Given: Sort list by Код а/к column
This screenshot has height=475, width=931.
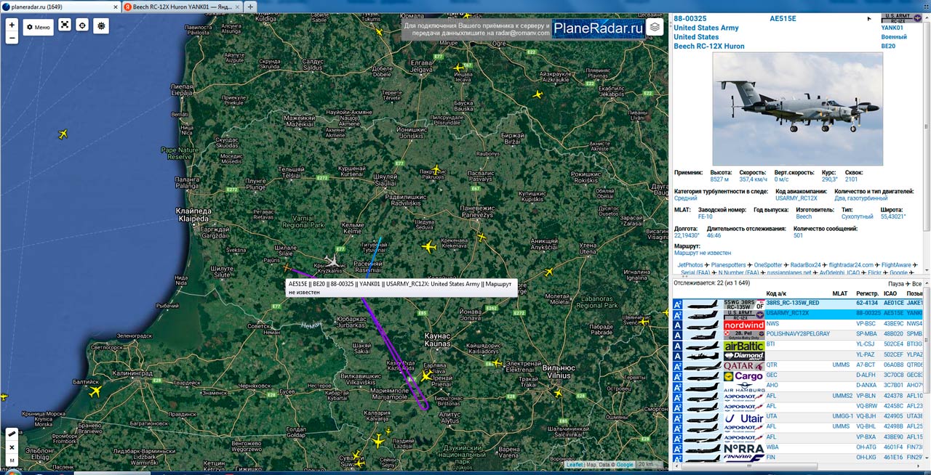Looking at the screenshot, I should [x=776, y=293].
